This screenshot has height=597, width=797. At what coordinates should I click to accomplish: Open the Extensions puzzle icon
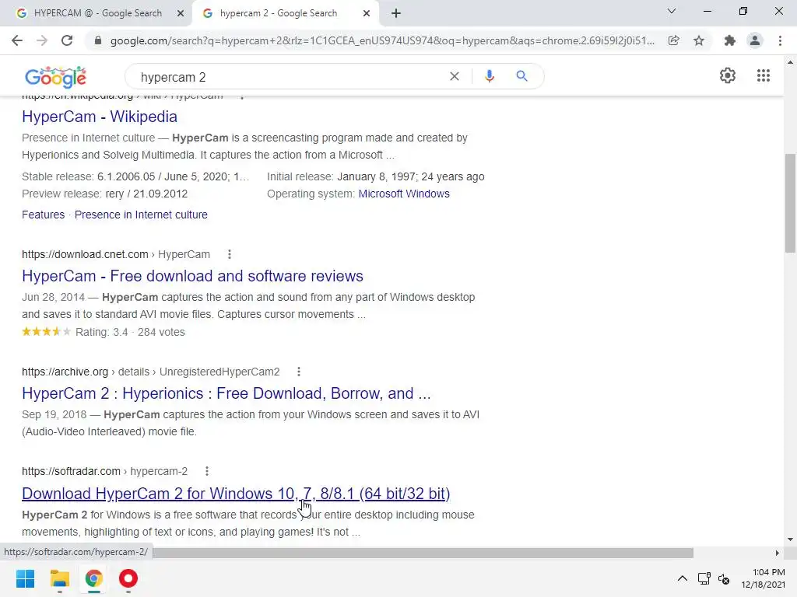point(730,40)
